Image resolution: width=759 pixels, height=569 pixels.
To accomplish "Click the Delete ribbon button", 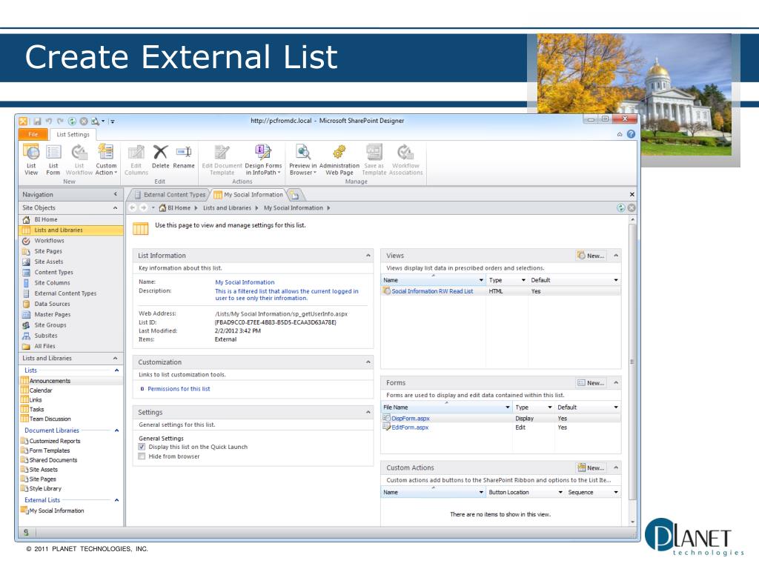I will pos(160,156).
